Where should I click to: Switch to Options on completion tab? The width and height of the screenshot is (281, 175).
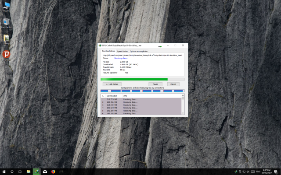pyautogui.click(x=140, y=51)
